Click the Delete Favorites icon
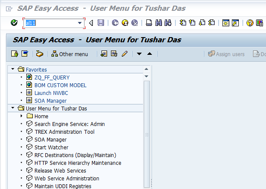Screen dimensions: 266x189 tap(114, 54)
